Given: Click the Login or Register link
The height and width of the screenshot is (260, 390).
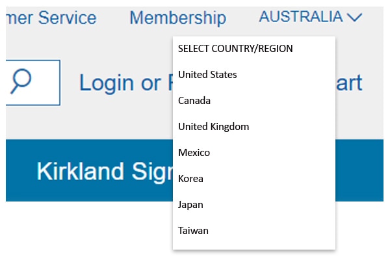Looking at the screenshot, I should [x=125, y=83].
